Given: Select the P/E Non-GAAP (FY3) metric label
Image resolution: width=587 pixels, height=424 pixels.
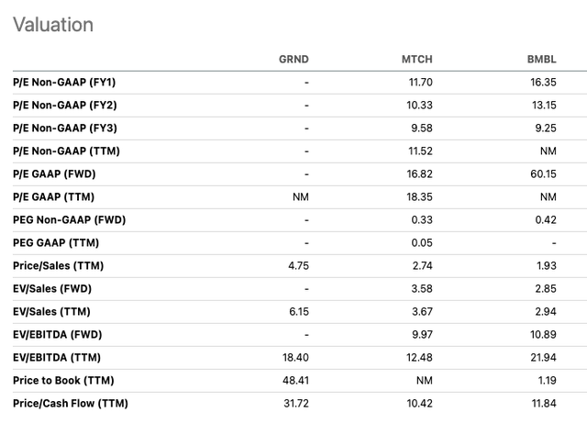Looking at the screenshot, I should [65, 128].
